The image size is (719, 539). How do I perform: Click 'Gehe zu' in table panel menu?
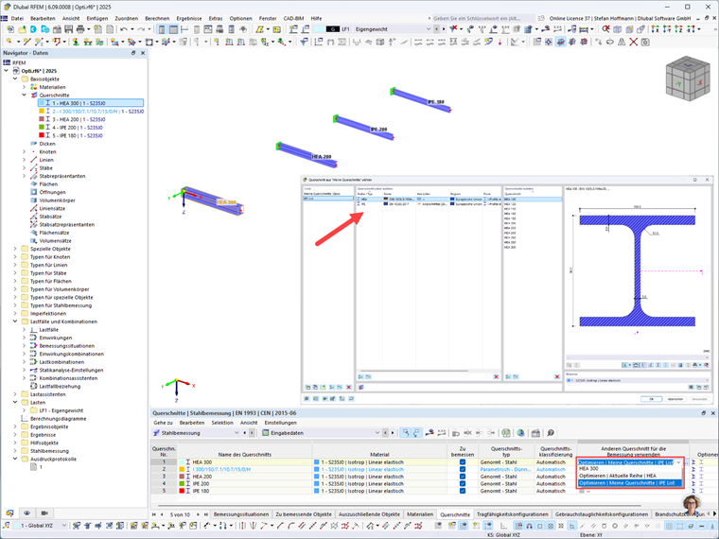click(x=163, y=423)
